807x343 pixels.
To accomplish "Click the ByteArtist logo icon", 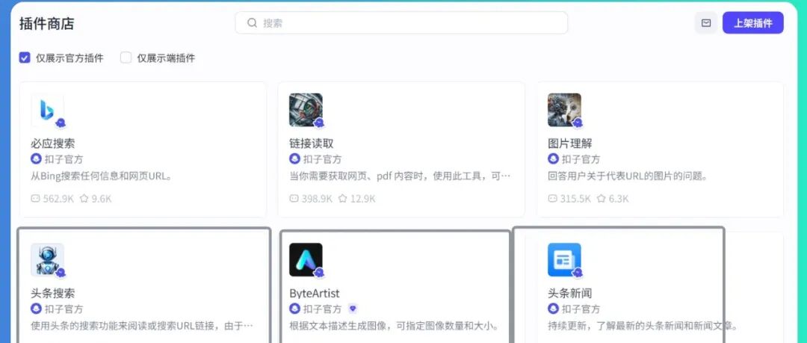I will [306, 259].
